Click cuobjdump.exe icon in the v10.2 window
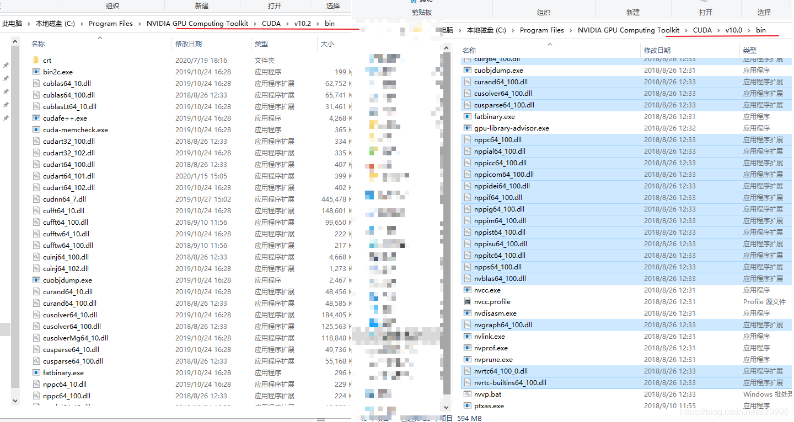This screenshot has width=794, height=422. pyautogui.click(x=36, y=280)
